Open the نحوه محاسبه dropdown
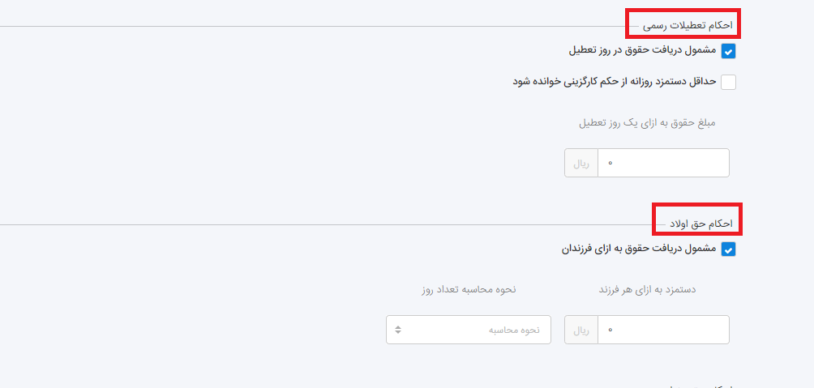The width and height of the screenshot is (814, 388). [469, 330]
